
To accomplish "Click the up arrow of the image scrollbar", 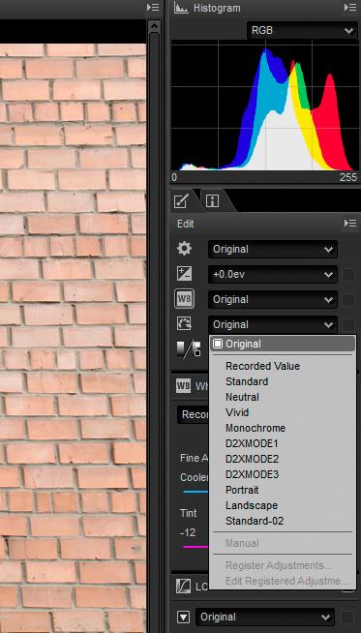I will click(x=154, y=27).
